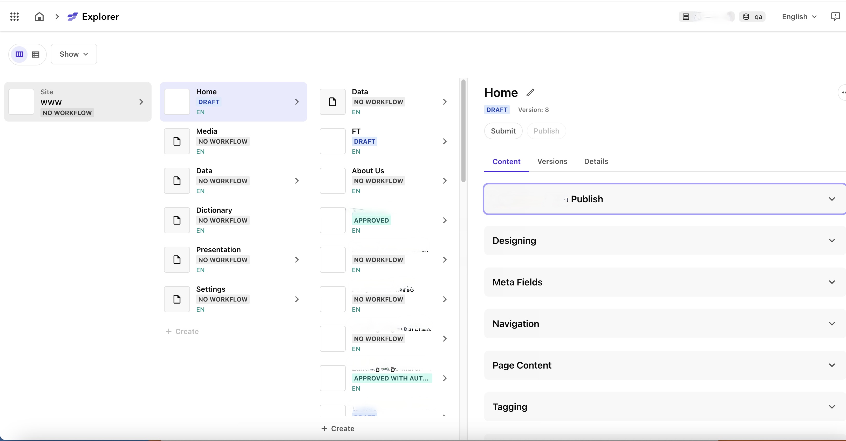846x441 pixels.
Task: Click Create in the middle column
Action: point(182,331)
